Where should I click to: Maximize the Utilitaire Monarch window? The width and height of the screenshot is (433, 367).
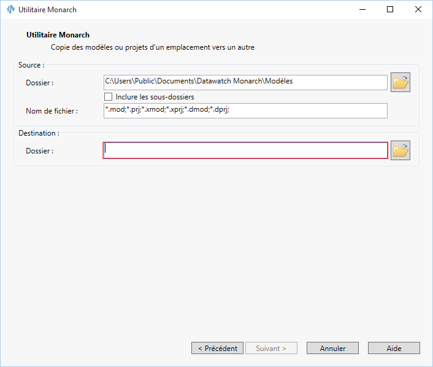click(x=390, y=10)
